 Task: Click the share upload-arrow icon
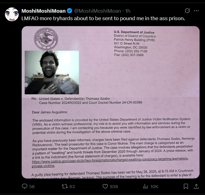196,186
